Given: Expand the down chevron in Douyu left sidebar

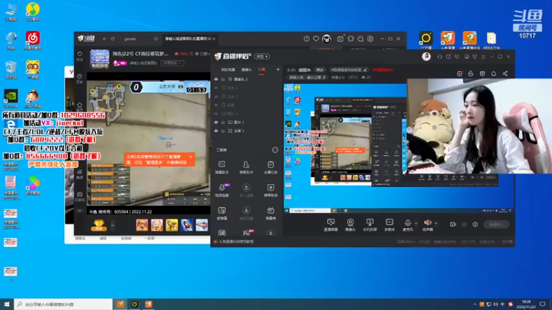Looking at the screenshot, I should tap(80, 211).
